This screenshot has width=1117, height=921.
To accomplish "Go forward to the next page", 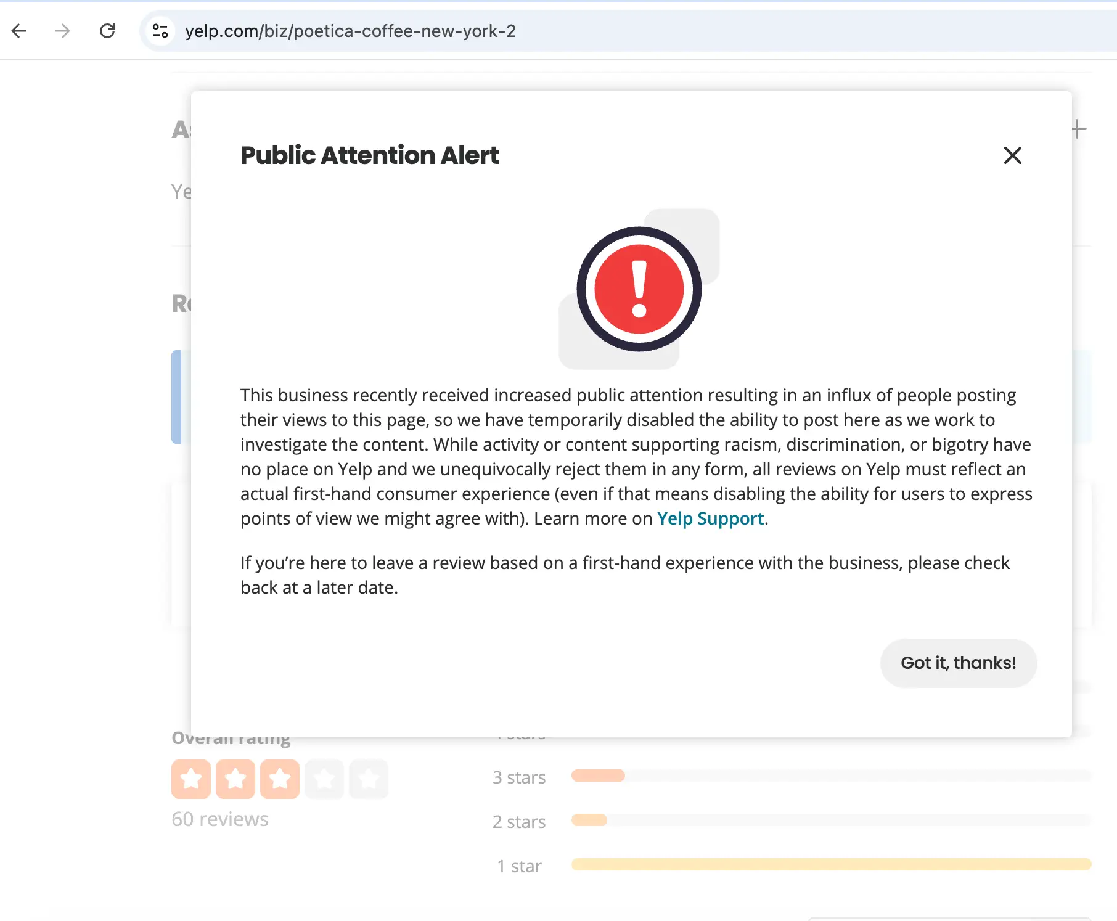I will [x=62, y=31].
